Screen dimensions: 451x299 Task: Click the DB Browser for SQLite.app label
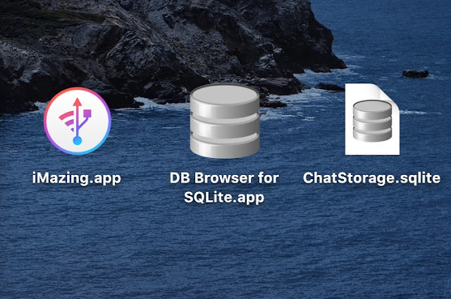tap(224, 188)
